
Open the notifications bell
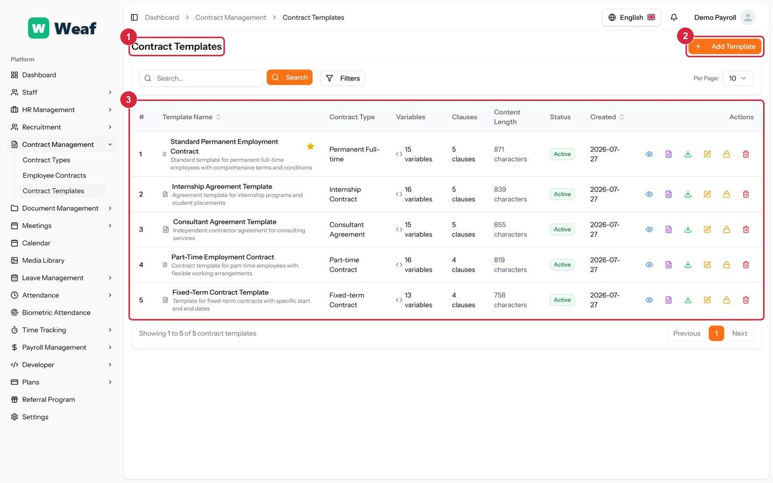pyautogui.click(x=674, y=17)
